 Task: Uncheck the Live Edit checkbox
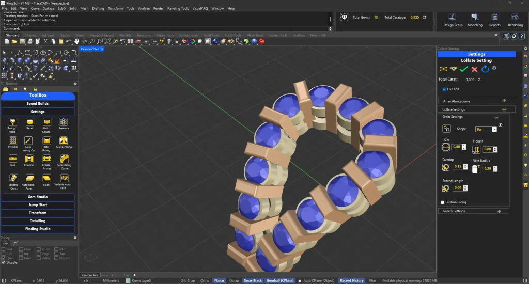point(444,89)
